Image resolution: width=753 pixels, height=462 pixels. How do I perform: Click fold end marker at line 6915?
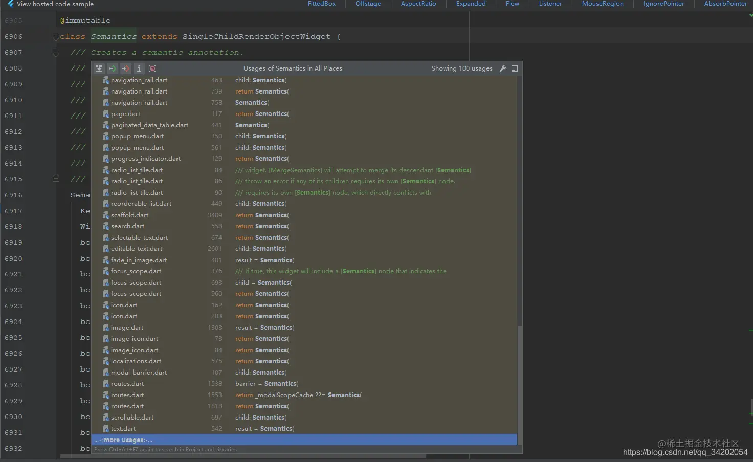click(56, 179)
